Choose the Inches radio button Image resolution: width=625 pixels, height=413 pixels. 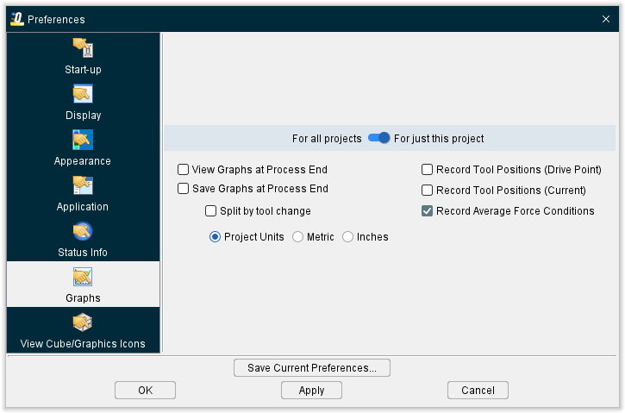(x=347, y=237)
